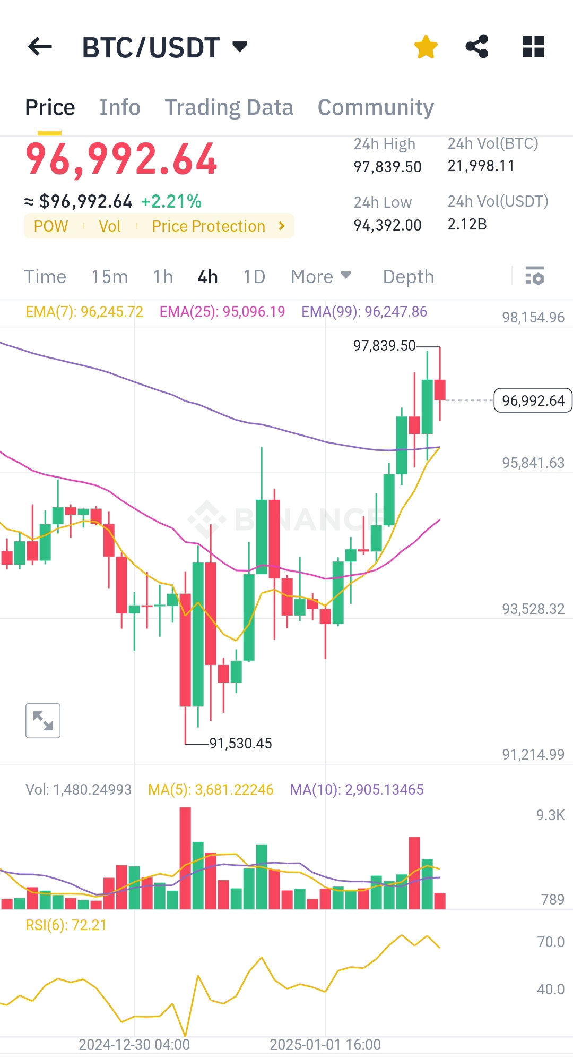
Task: Expand the More timeframes dropdown
Action: [x=321, y=277]
